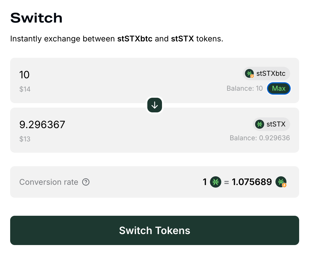
Task: Click the 1.075689 conversion value
Action: coord(252,182)
